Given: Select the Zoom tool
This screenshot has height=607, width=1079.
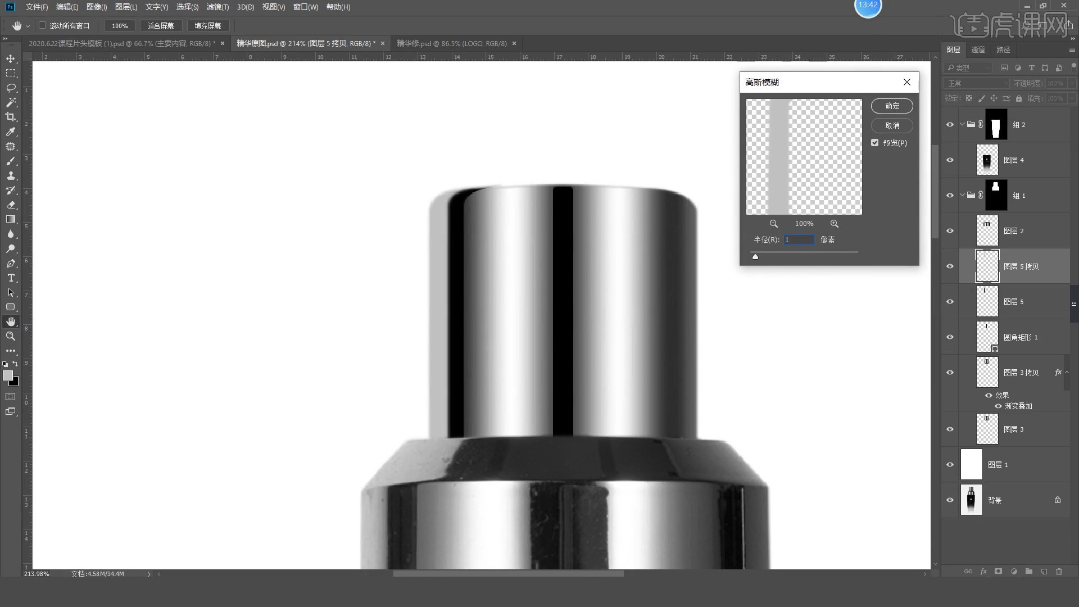Looking at the screenshot, I should pyautogui.click(x=10, y=337).
